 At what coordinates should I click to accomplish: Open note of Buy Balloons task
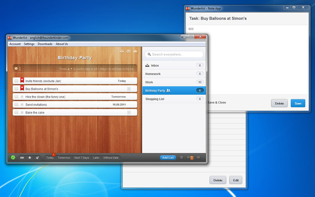pyautogui.click(x=129, y=89)
